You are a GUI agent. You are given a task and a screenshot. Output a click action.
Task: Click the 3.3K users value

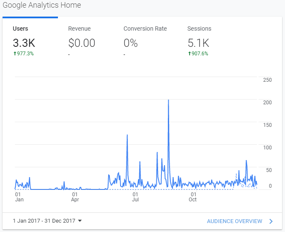tap(24, 43)
